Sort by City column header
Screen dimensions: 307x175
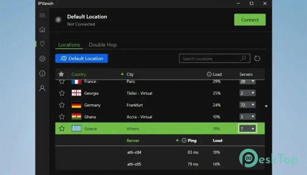pos(130,74)
